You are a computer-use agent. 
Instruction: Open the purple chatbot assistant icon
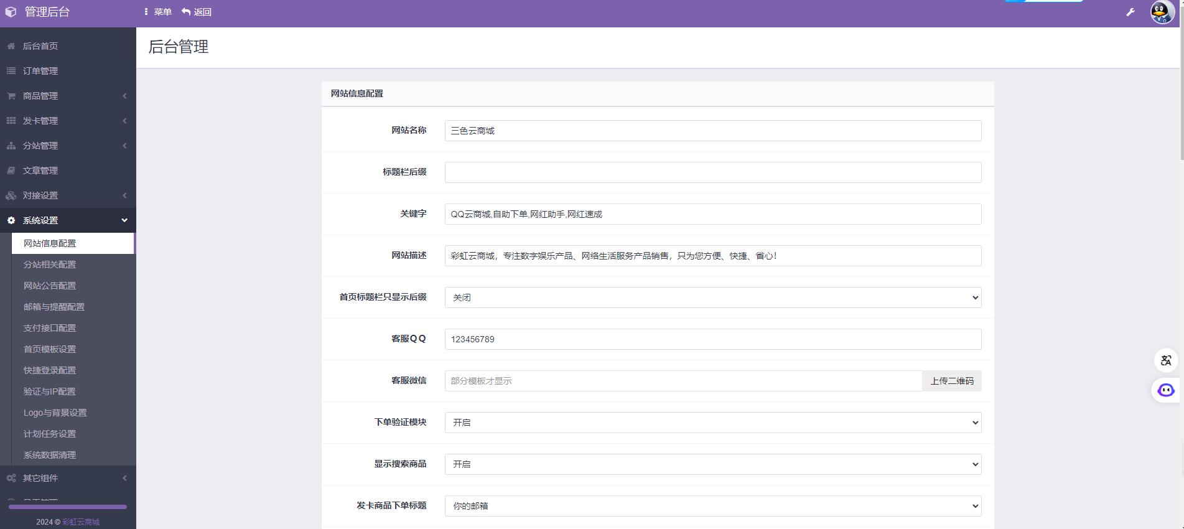(x=1165, y=390)
